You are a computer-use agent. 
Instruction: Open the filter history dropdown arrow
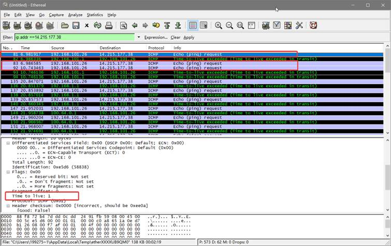click(139, 37)
